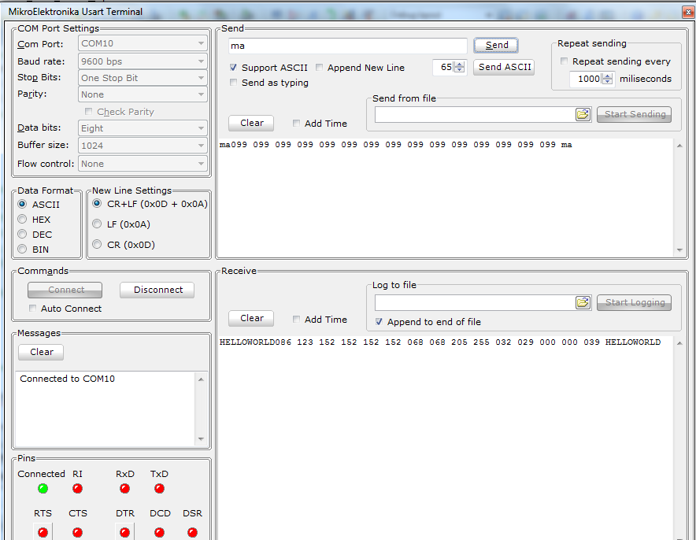Click the RxD pin indicator
This screenshot has width=696, height=540.
124,489
